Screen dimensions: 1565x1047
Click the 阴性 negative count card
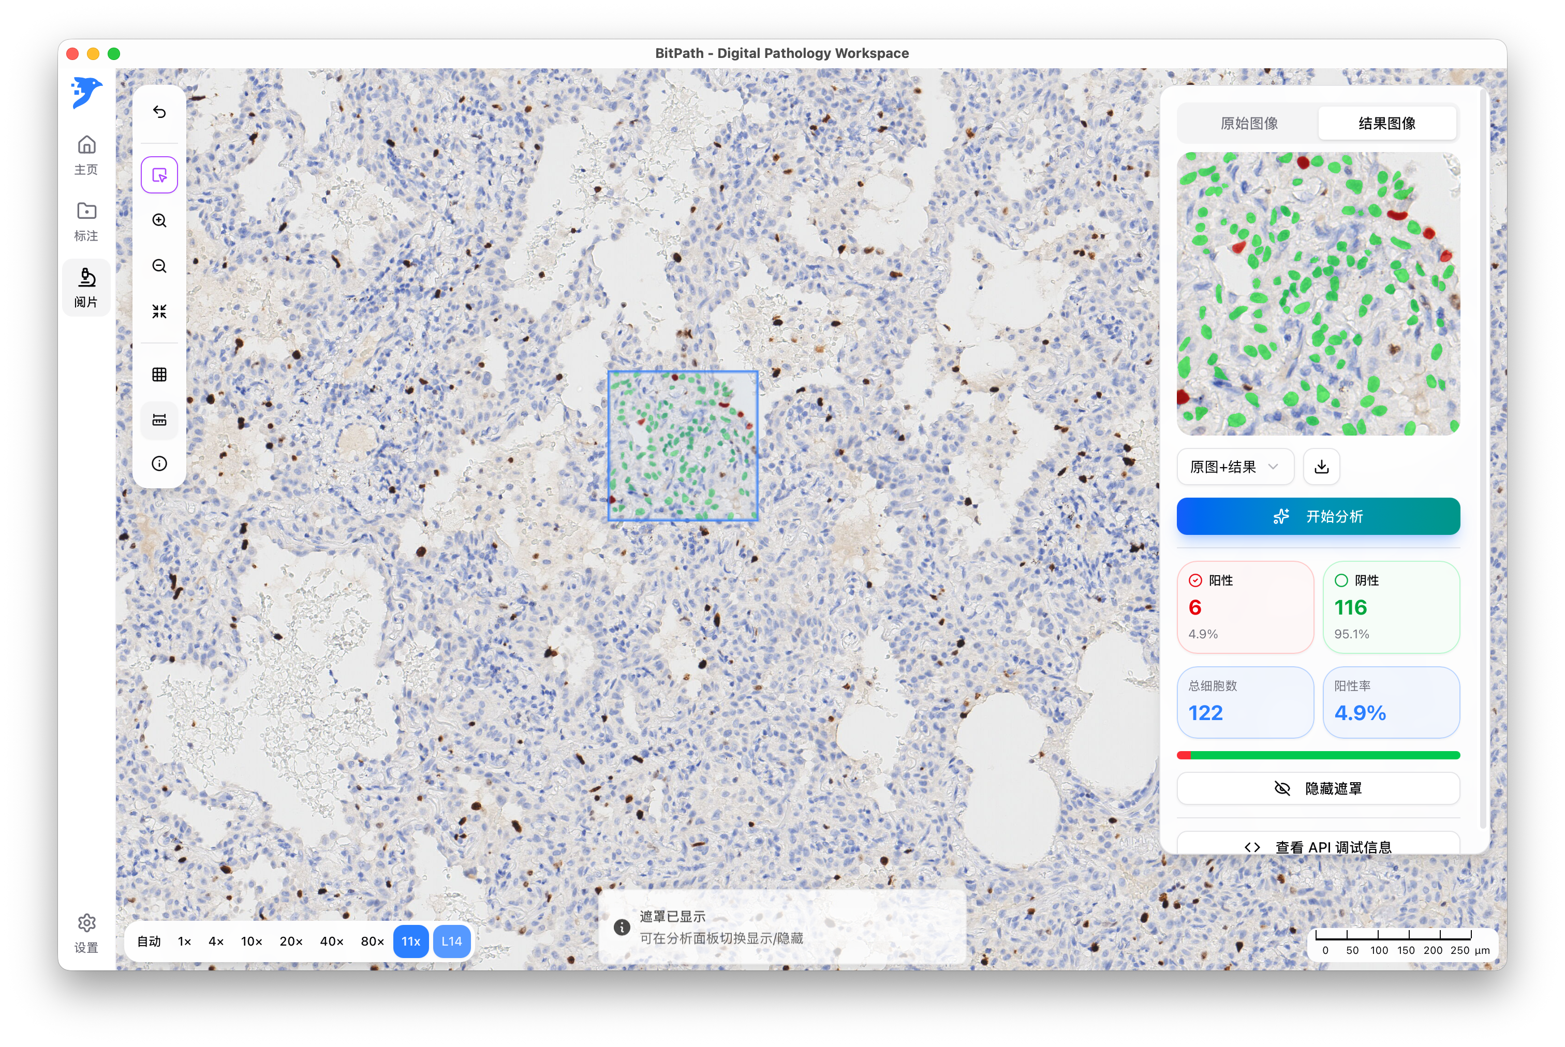1391,606
